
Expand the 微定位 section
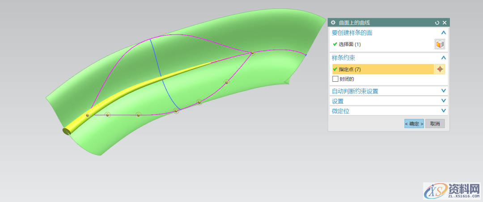pos(443,110)
